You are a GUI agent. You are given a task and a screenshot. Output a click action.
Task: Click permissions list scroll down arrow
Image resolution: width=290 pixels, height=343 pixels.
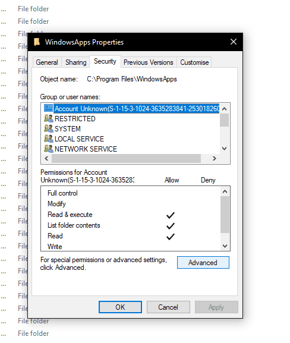click(x=225, y=246)
